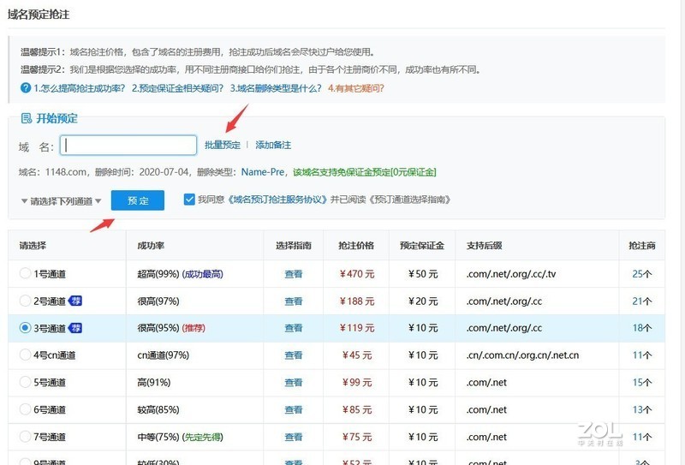
Task: Select the 4号cn通道 radio button
Action: tap(26, 355)
